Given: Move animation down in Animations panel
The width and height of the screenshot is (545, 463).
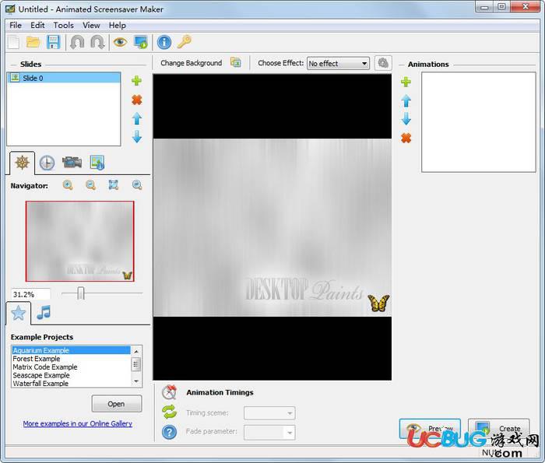Looking at the screenshot, I should point(406,118).
